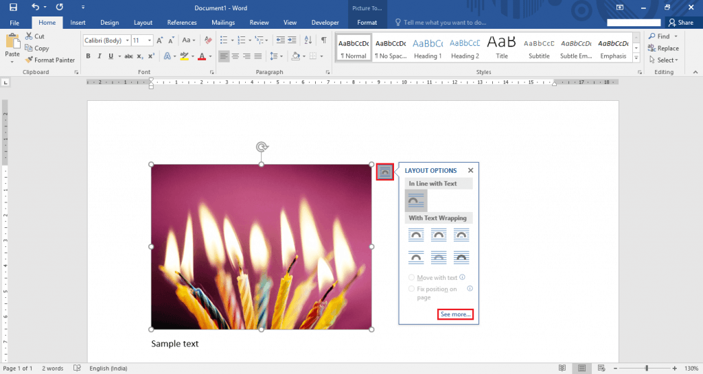Click the Share button
Viewport: 703px width, 374px height.
(x=681, y=23)
